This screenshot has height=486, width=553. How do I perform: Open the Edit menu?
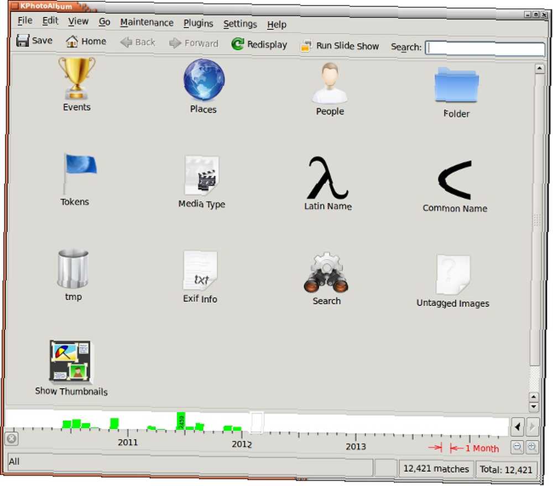coord(50,21)
